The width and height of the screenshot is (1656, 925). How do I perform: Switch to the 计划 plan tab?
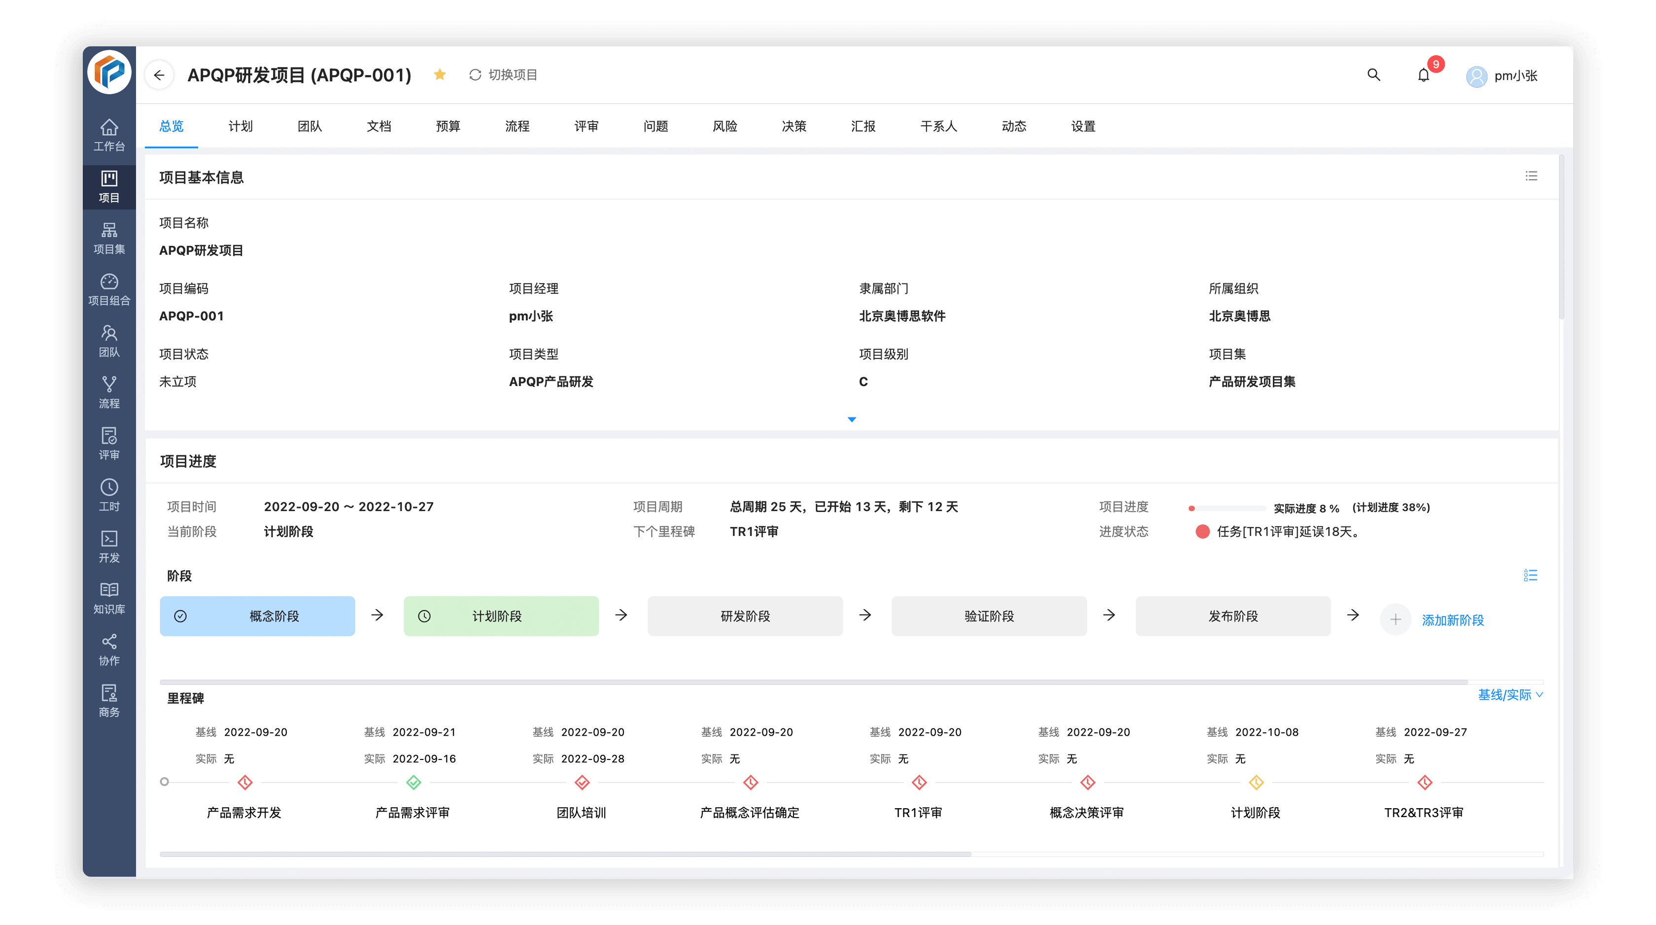(x=241, y=126)
